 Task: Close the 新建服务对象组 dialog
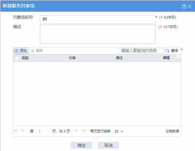click(x=190, y=6)
